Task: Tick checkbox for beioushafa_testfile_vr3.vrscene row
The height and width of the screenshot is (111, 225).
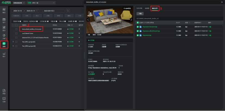Action: [16, 29]
